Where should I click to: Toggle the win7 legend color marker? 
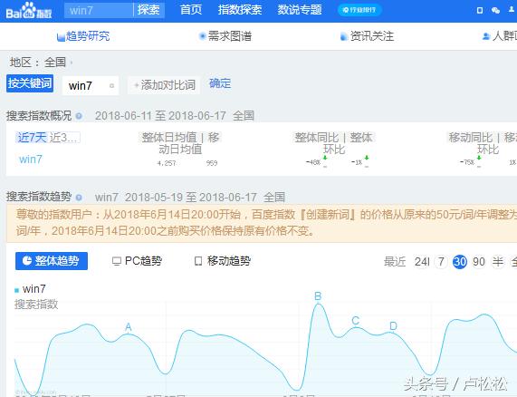point(16,290)
